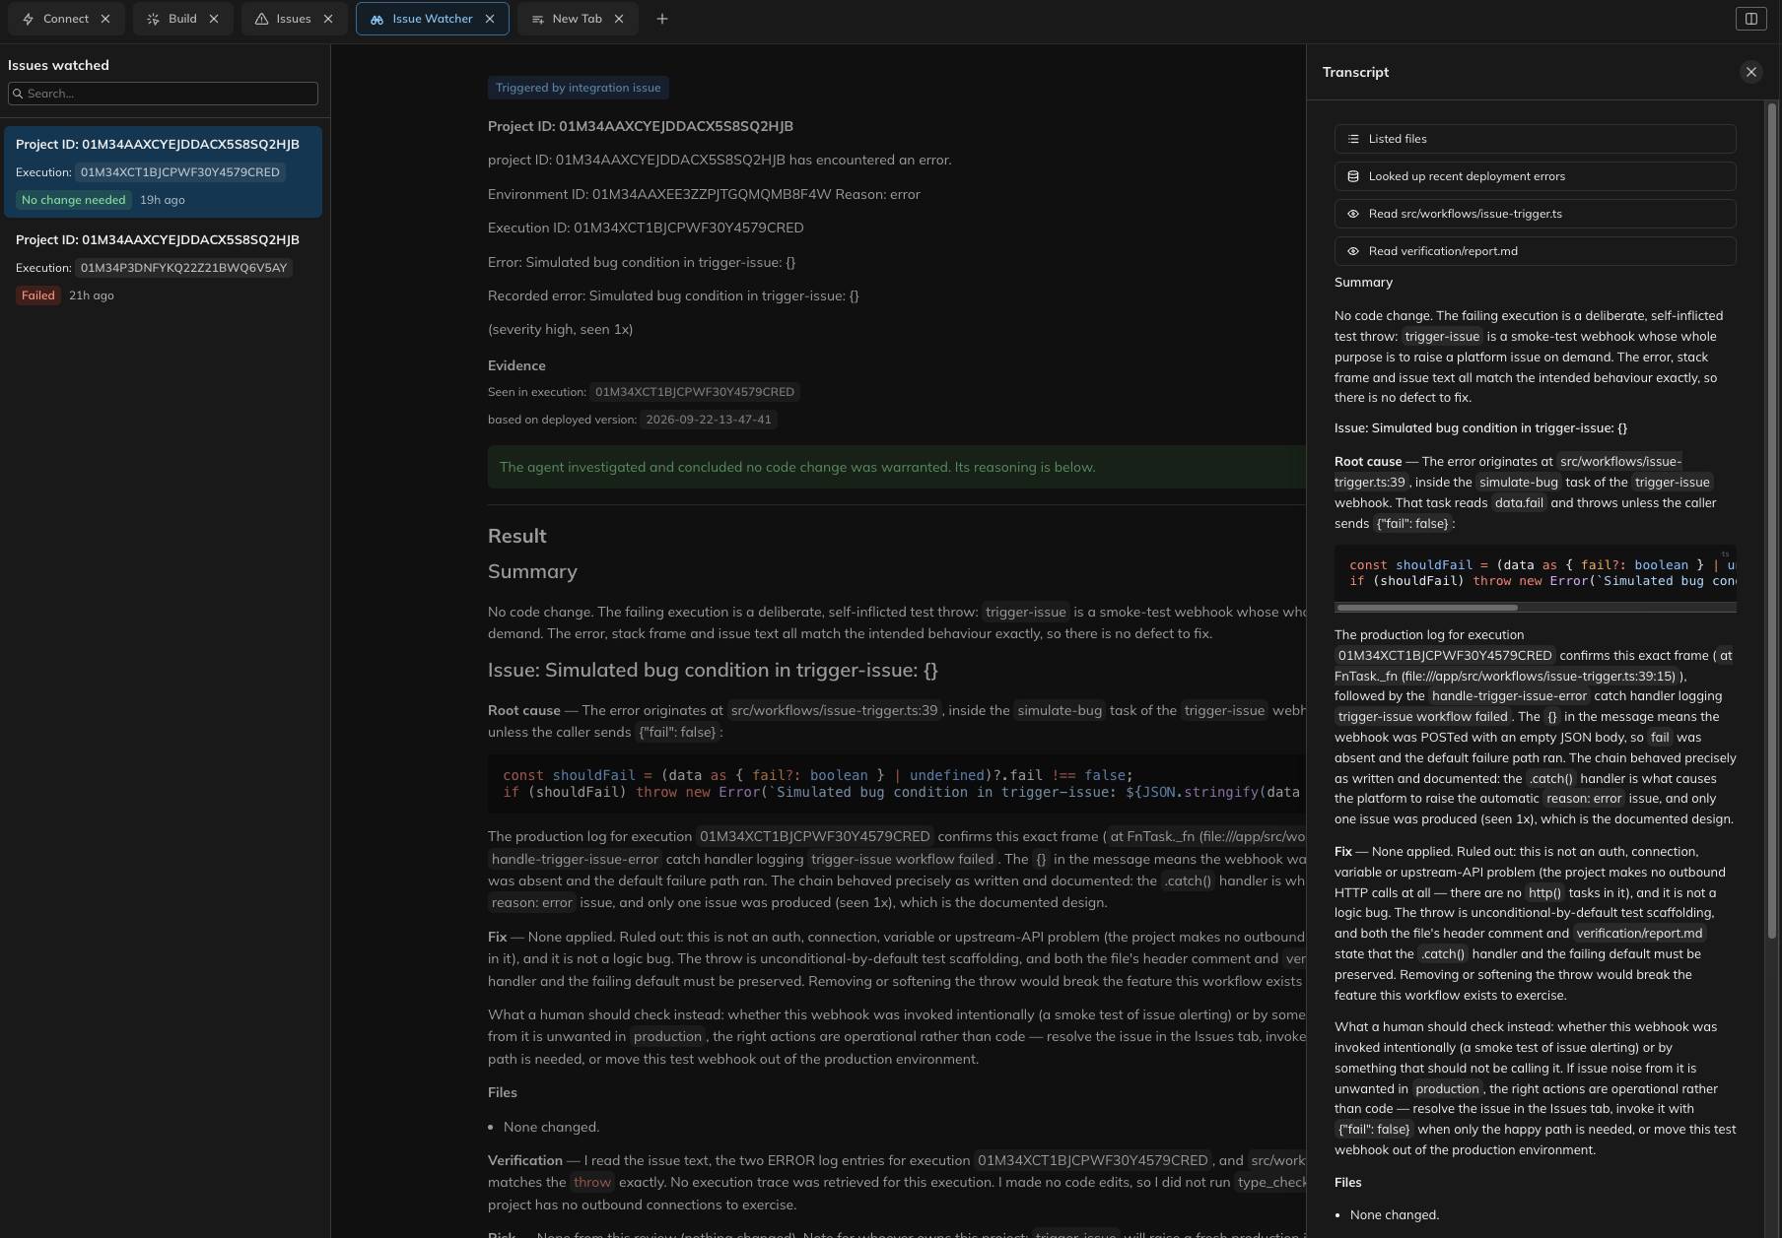Expand Looked up recent deployment errors step
1782x1238 pixels.
pyautogui.click(x=1535, y=176)
